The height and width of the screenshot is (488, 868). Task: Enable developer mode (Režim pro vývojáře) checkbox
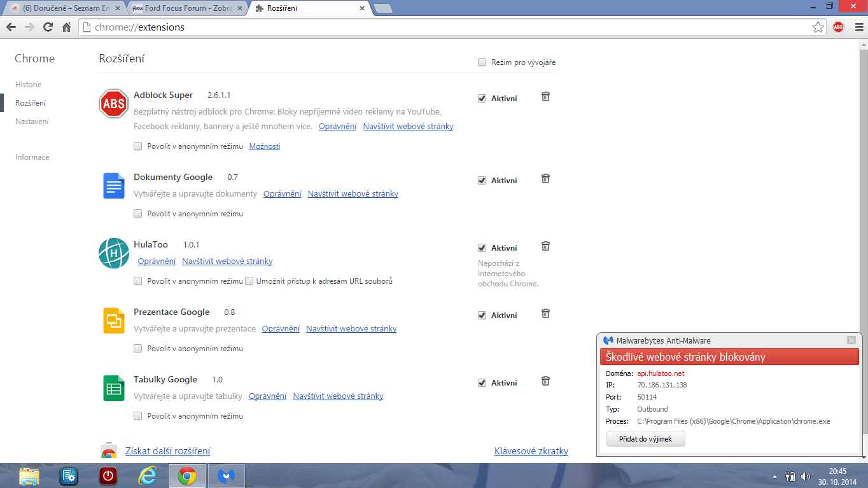[x=482, y=62]
